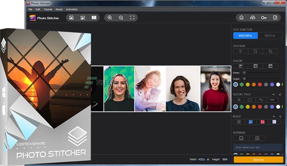
Task: Select the photo of woman in red top
Action: (216, 89)
